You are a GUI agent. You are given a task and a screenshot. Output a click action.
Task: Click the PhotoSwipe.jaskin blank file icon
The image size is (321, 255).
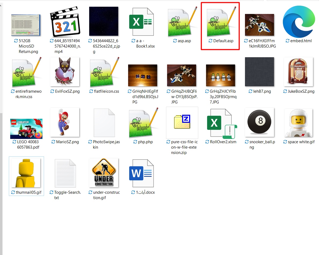pyautogui.click(x=104, y=123)
